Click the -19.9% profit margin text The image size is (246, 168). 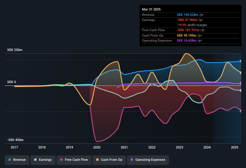tap(192, 25)
